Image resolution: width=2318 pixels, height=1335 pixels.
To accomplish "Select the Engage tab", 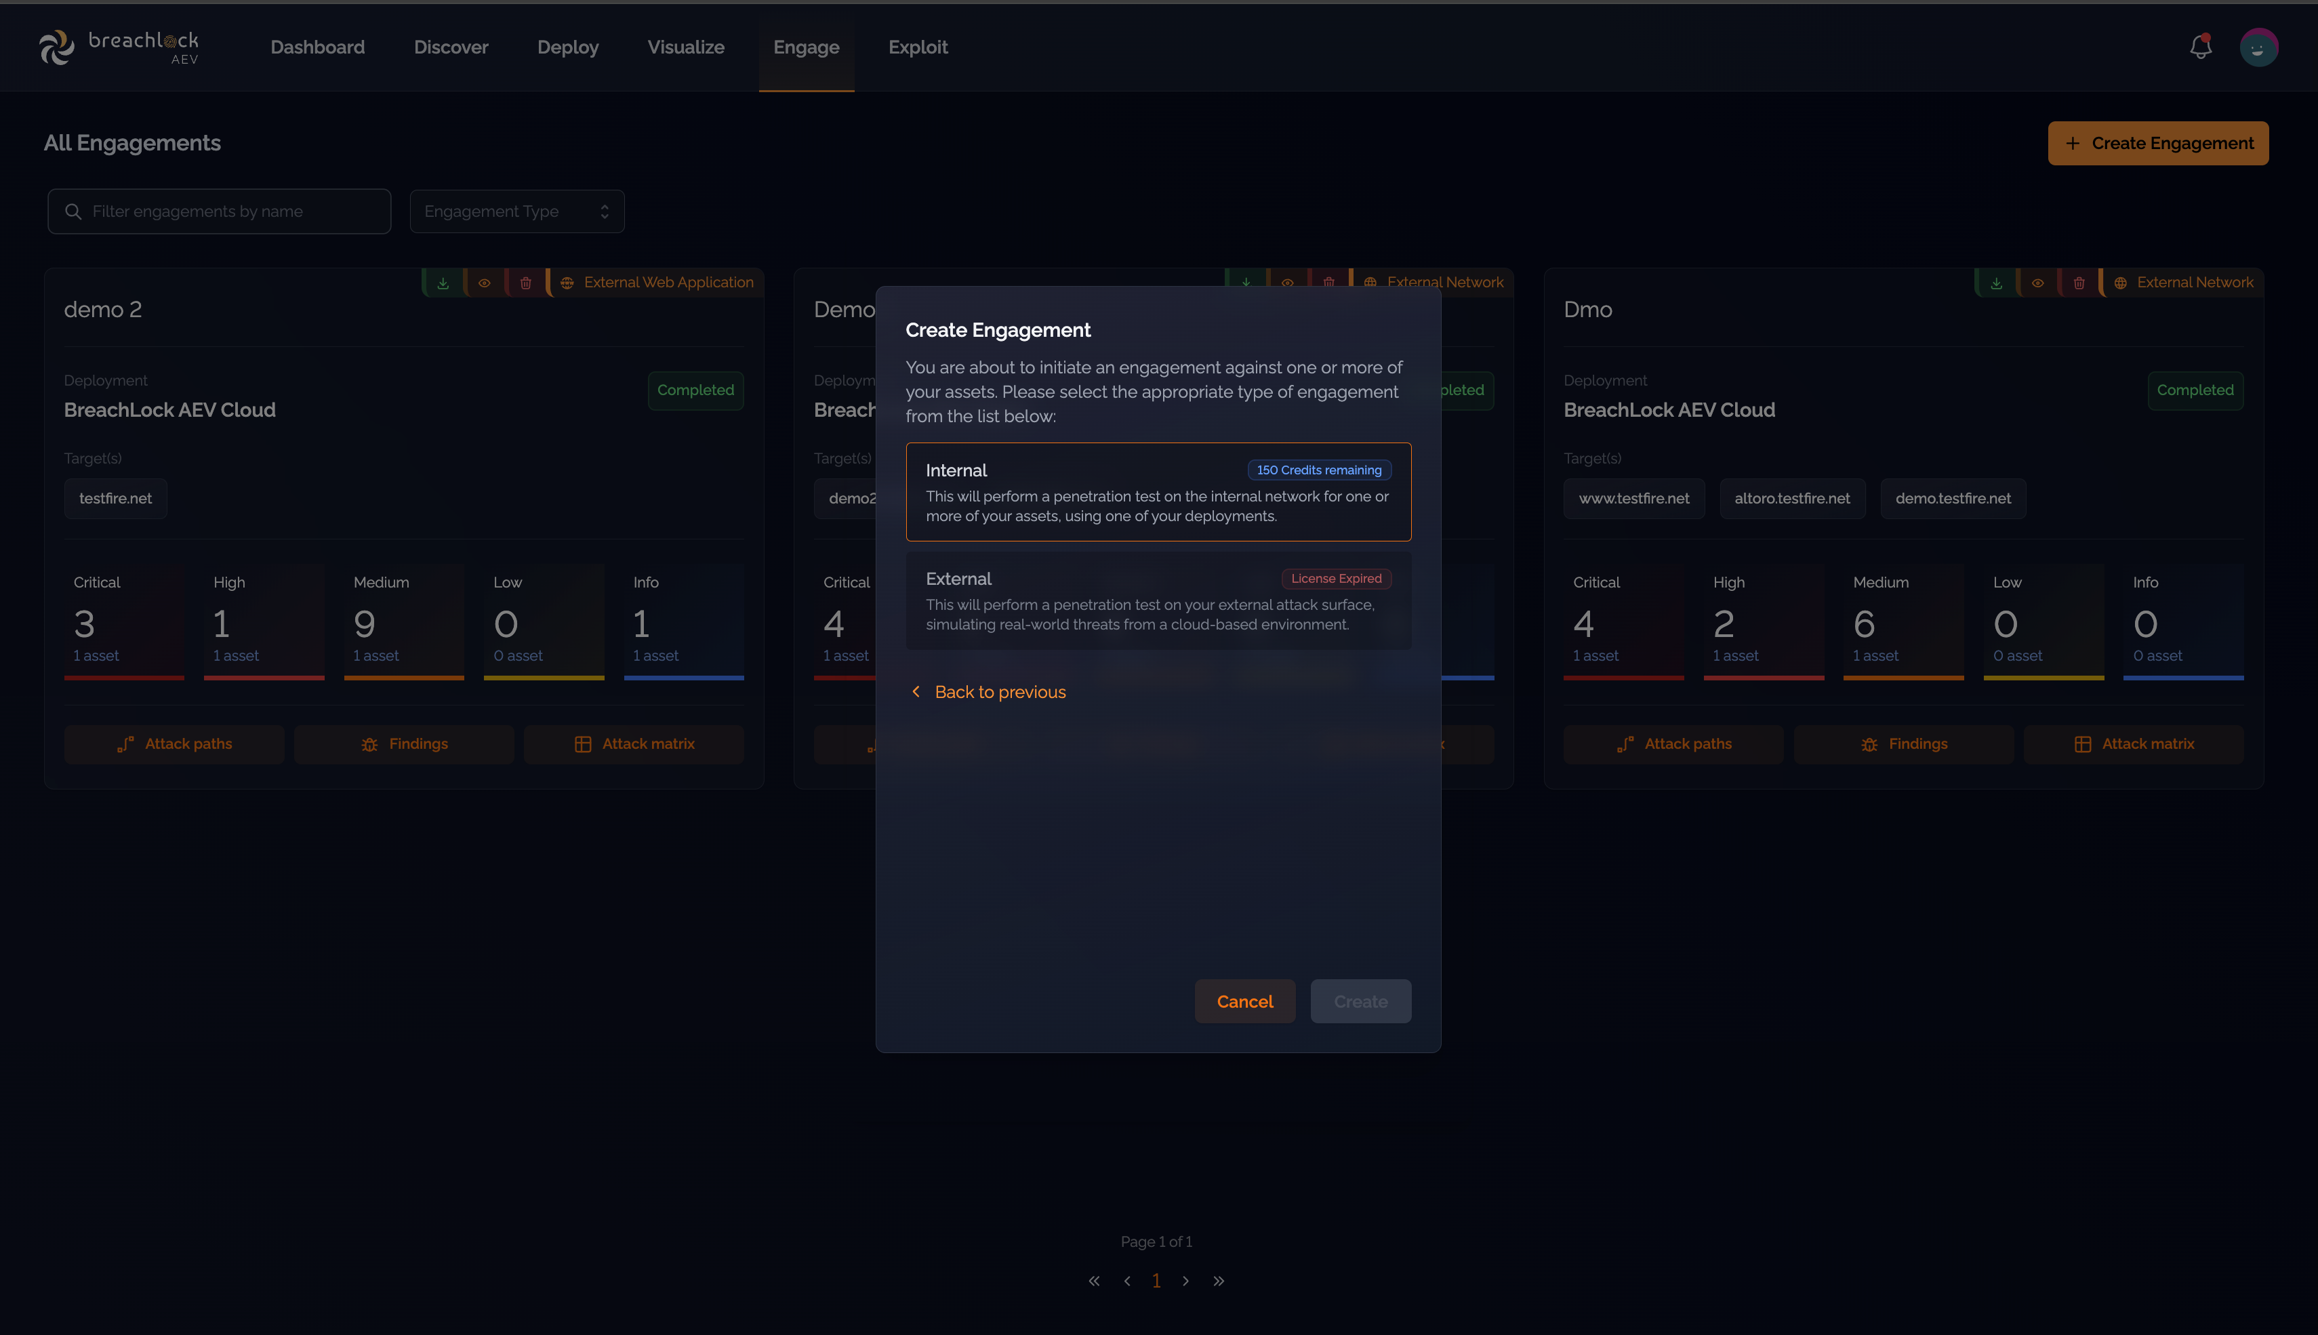I will click(806, 47).
